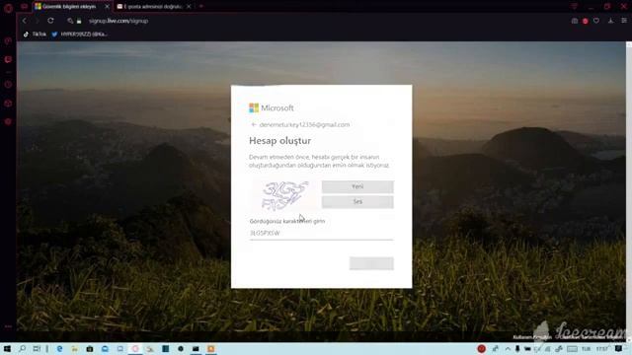Image resolution: width=632 pixels, height=355 pixels.
Task: Open the tab search menu icon
Action: coord(574,7)
